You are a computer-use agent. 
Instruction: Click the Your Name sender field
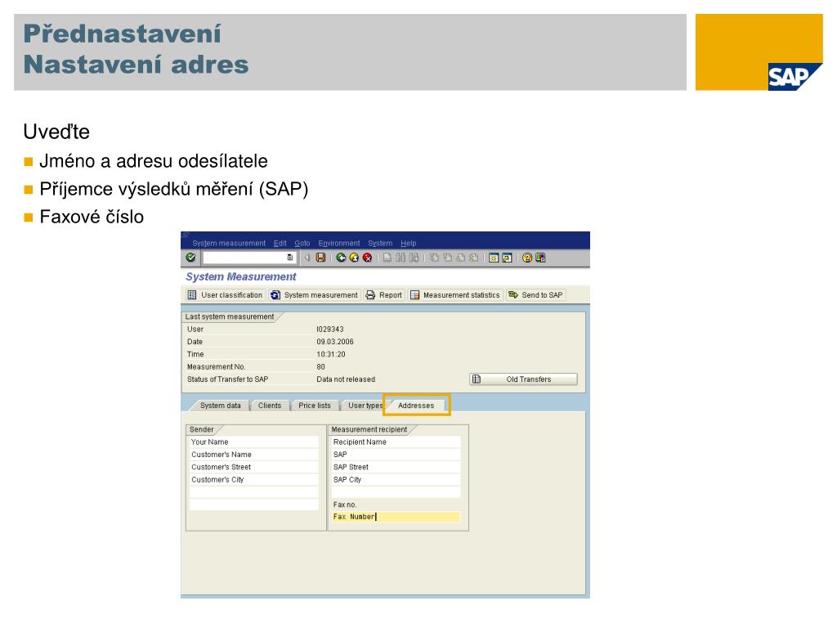253,442
